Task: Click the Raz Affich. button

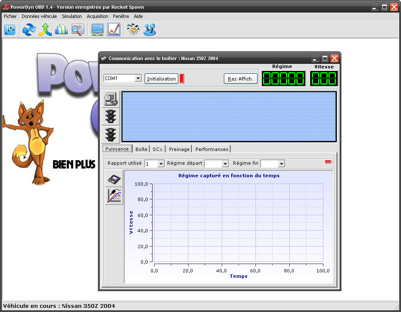Action: pyautogui.click(x=241, y=79)
